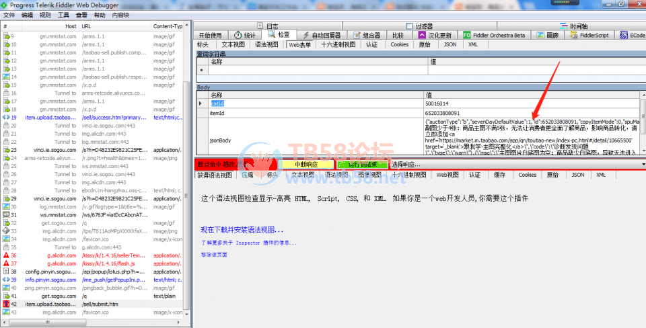Screen dimensions: 646x328
Task: Click the green arrow icon of session 9
Action: (6, 36)
